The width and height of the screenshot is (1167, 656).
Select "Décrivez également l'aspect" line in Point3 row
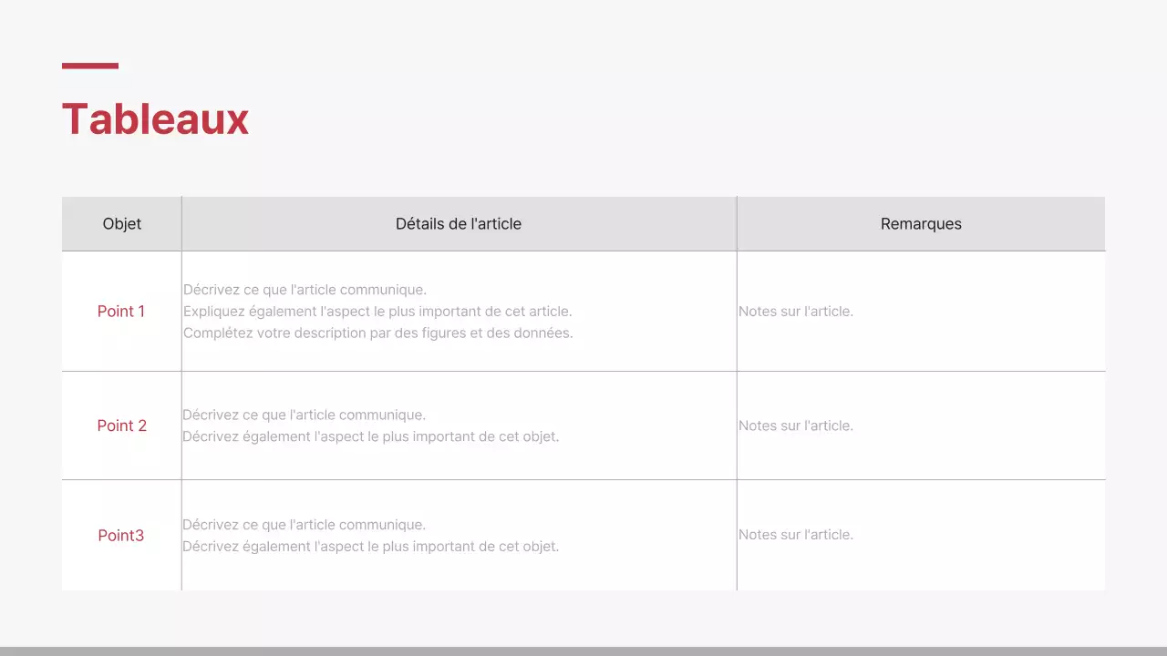coord(370,547)
